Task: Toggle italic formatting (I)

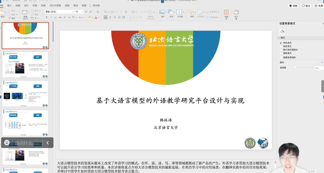Action: (51, 17)
